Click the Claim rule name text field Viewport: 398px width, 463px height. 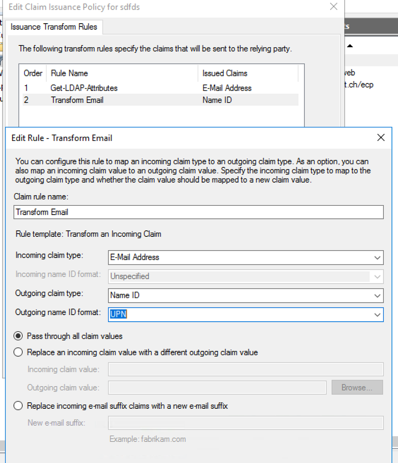[199, 212]
